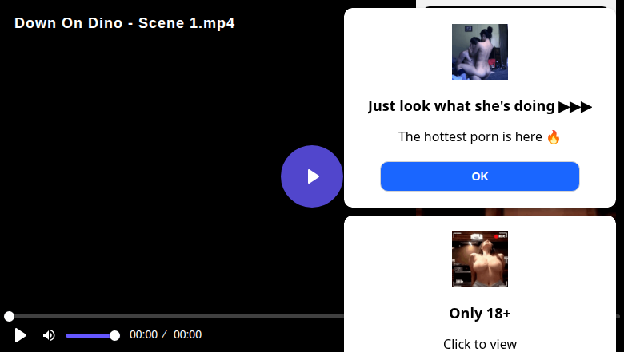Click the total duration 00:00 label
The height and width of the screenshot is (352, 624).
[x=187, y=335]
